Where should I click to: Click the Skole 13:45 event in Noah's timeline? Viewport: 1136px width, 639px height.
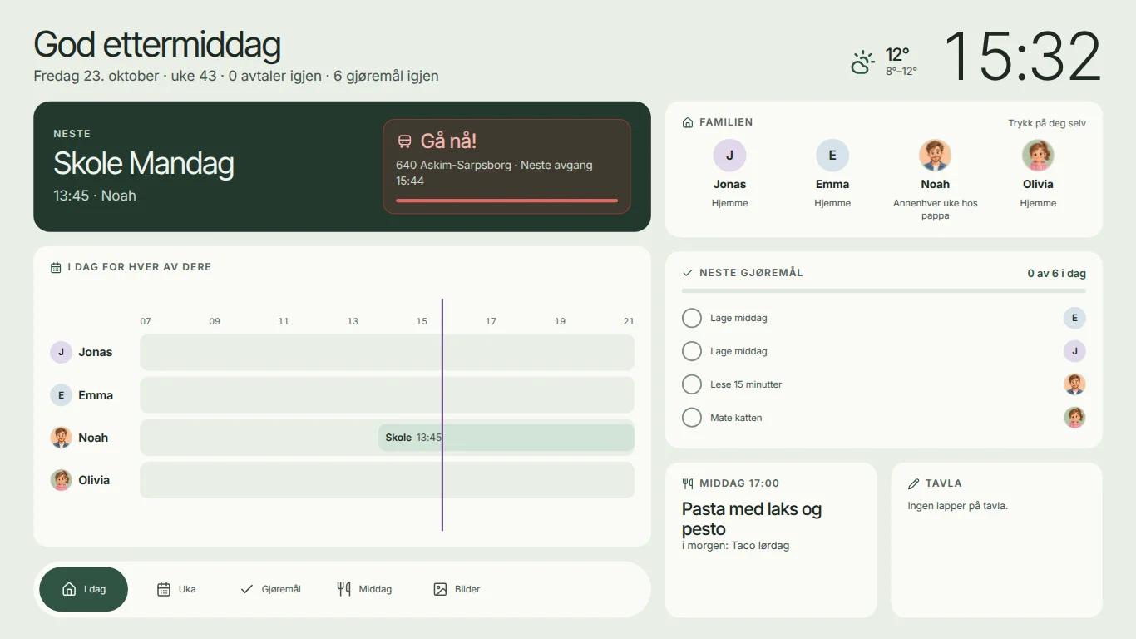pos(506,438)
